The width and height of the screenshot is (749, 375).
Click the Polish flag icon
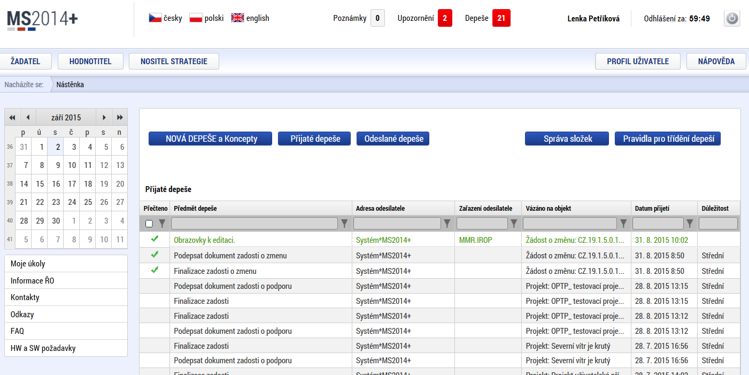(196, 18)
